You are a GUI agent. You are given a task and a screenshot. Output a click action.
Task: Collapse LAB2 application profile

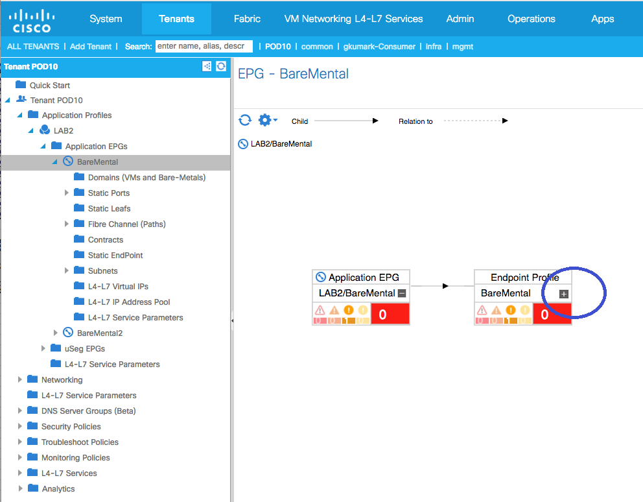tap(30, 131)
